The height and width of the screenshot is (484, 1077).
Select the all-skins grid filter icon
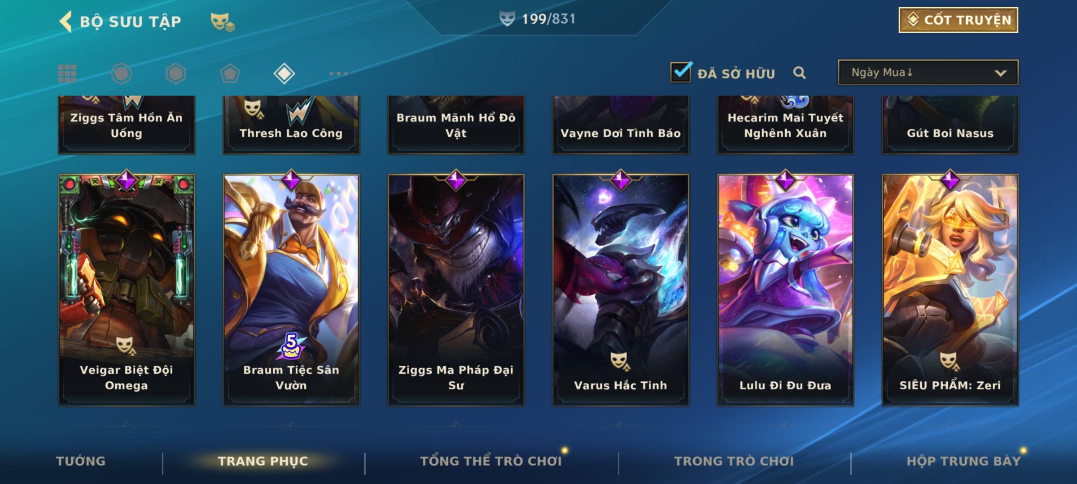(67, 73)
